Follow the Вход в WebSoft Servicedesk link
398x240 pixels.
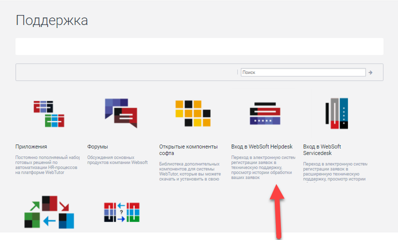(x=322, y=150)
